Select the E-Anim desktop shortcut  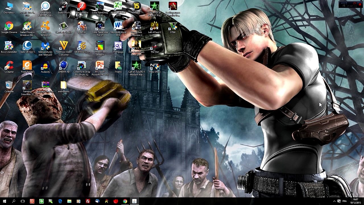(82, 28)
